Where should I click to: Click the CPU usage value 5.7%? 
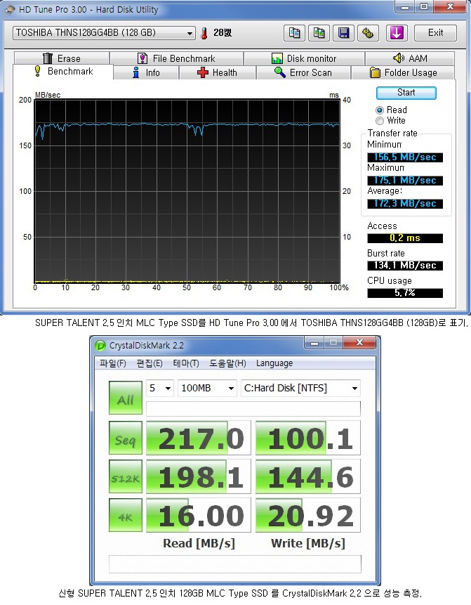point(405,293)
